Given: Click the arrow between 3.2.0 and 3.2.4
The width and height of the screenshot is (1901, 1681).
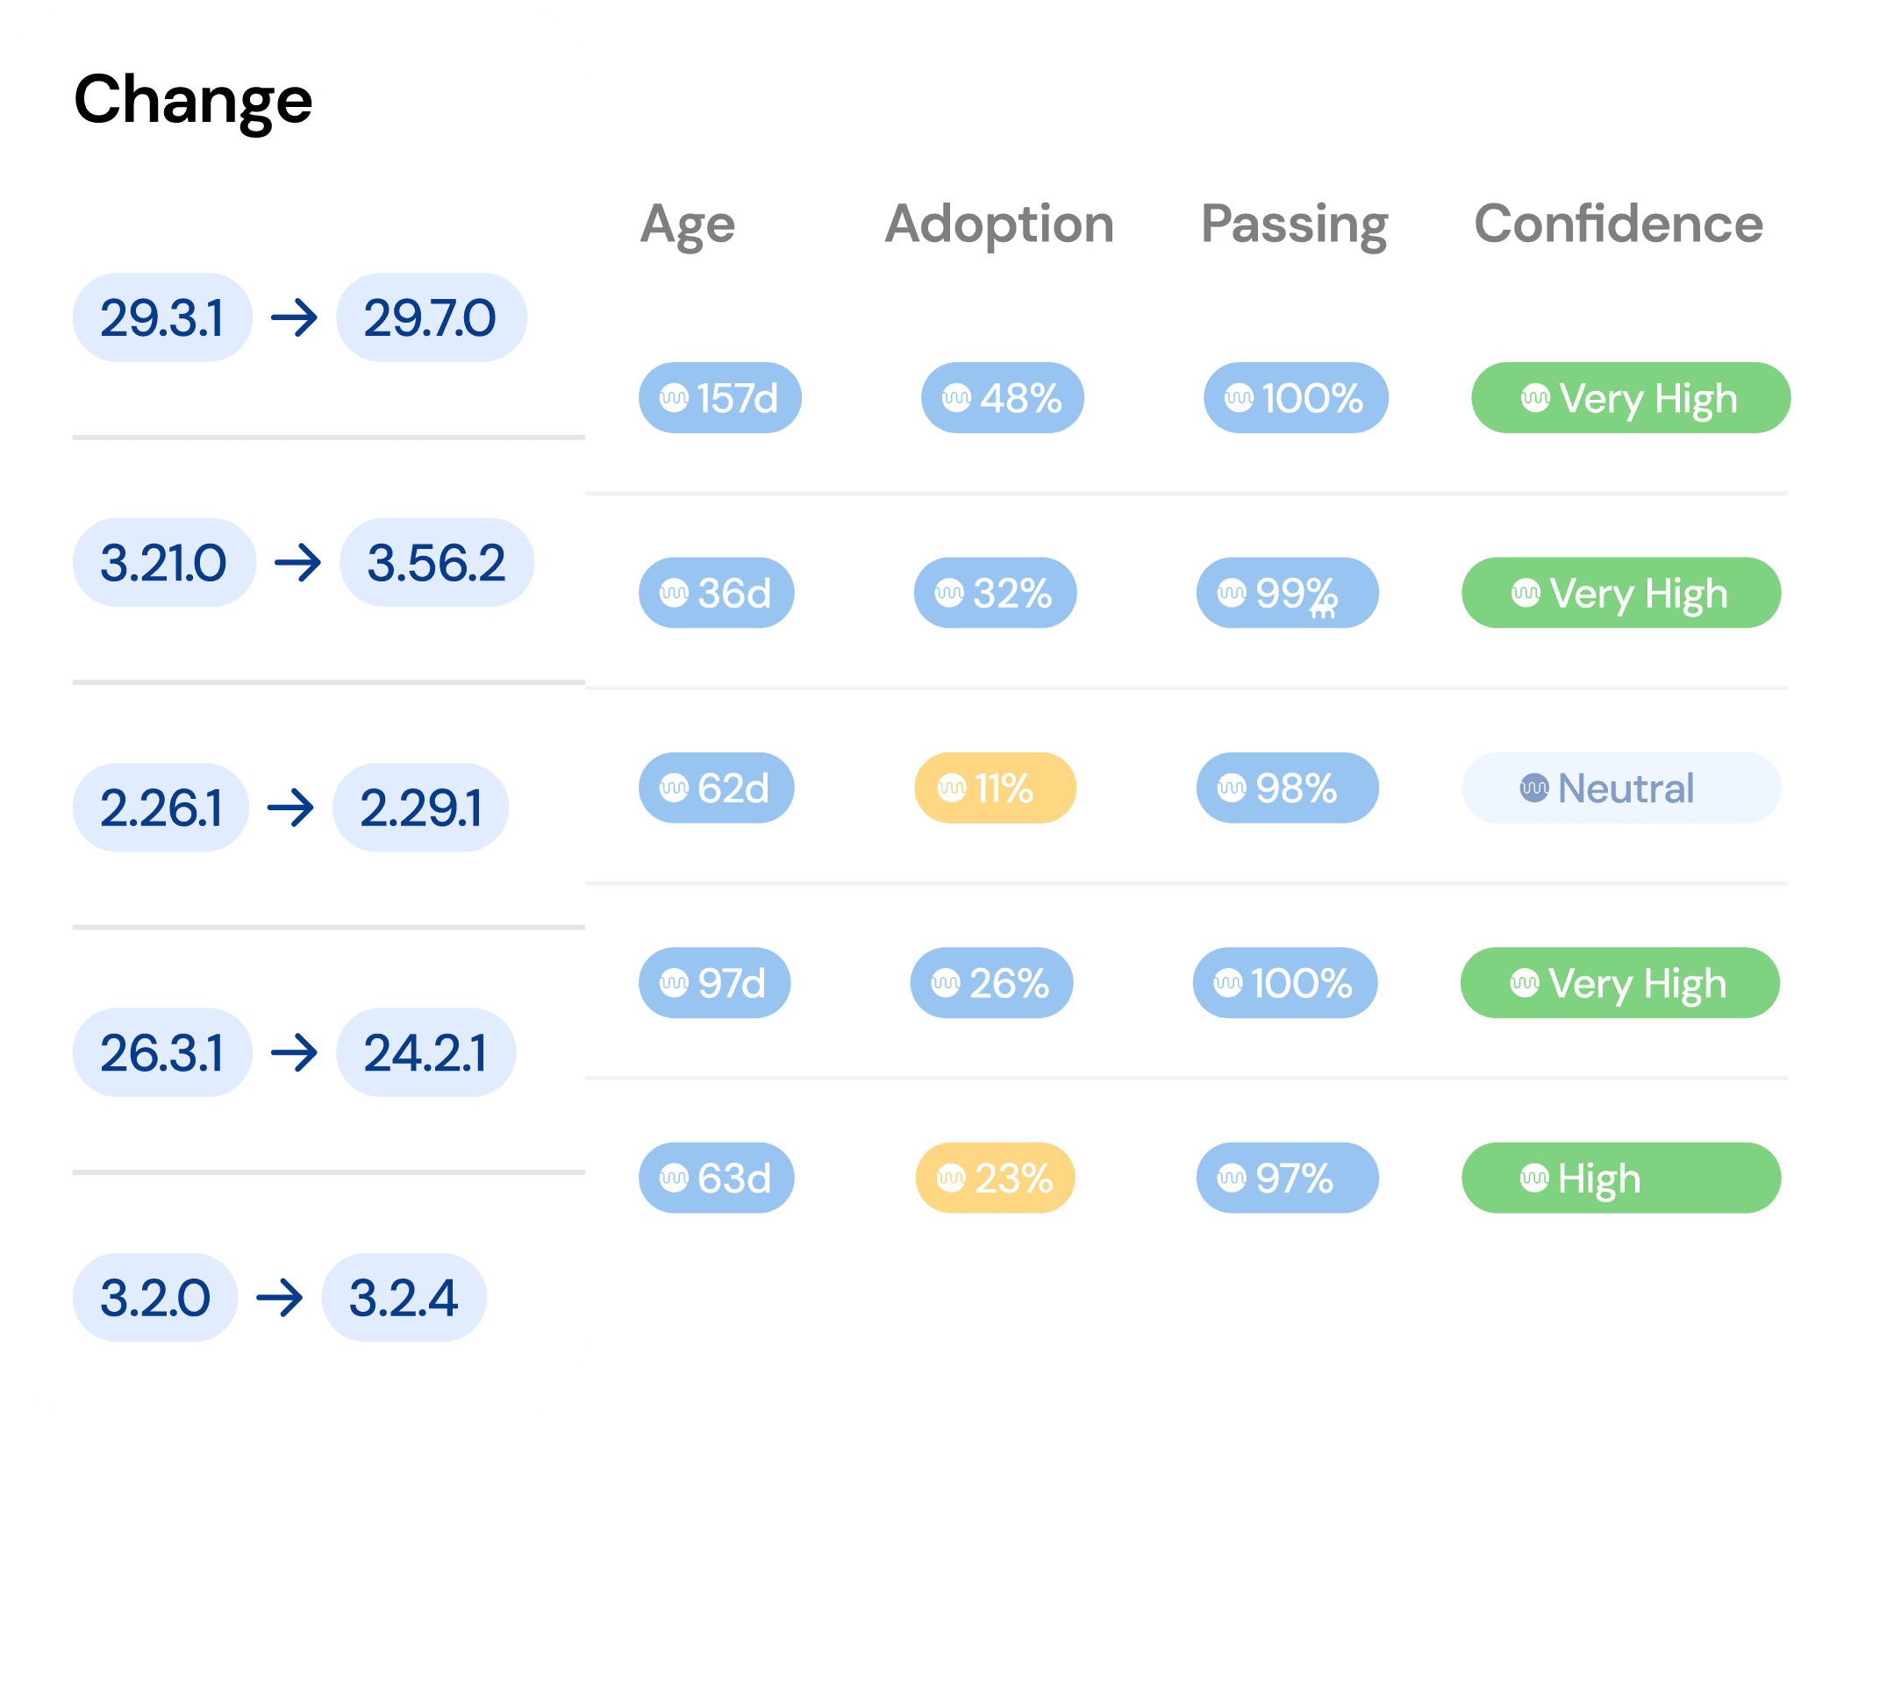Looking at the screenshot, I should 279,1298.
